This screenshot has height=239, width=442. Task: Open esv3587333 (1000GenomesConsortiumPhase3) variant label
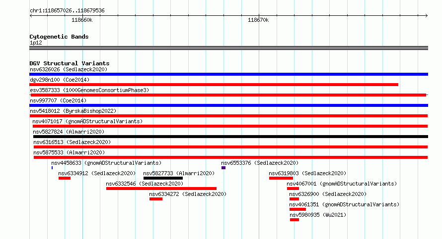[89, 90]
